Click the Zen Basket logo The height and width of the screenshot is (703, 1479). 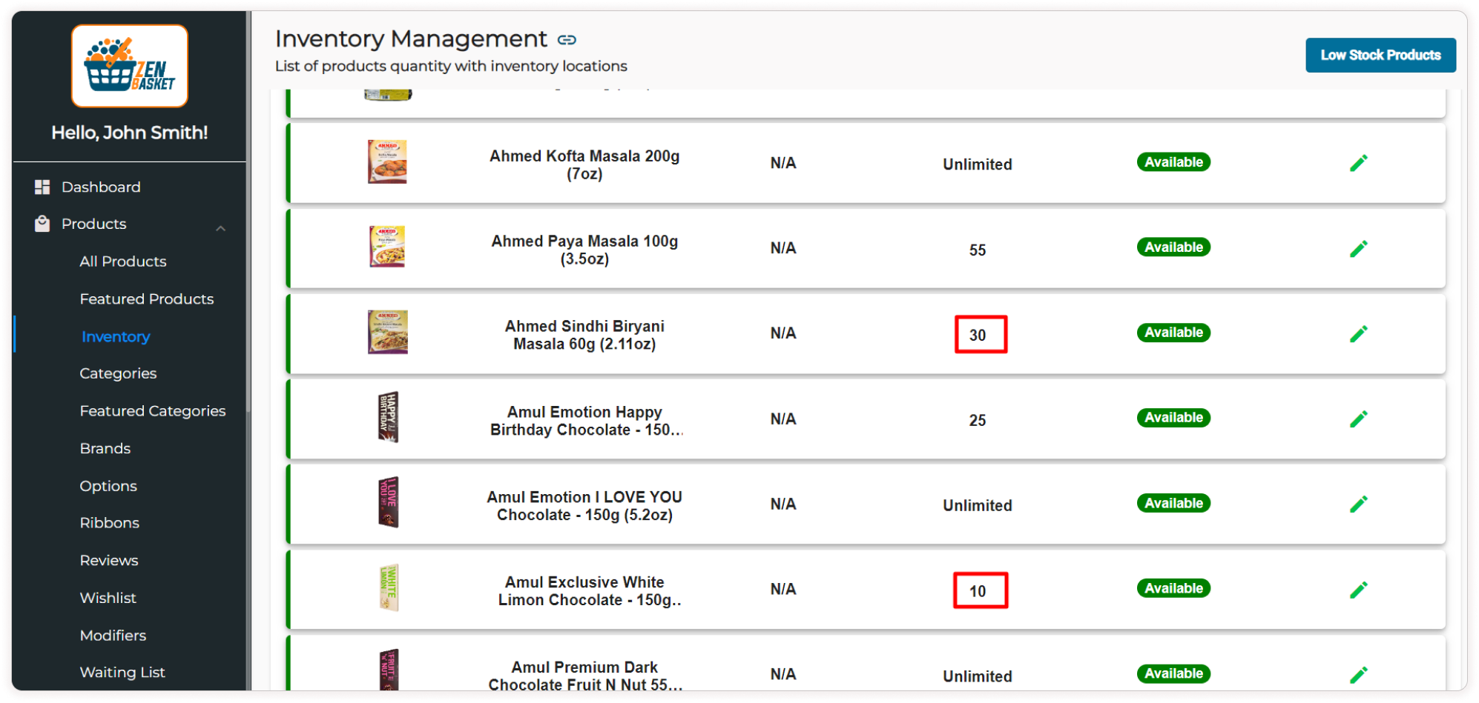pyautogui.click(x=130, y=66)
